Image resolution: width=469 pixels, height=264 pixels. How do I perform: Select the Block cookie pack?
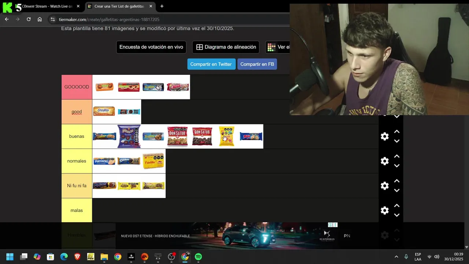point(129,186)
